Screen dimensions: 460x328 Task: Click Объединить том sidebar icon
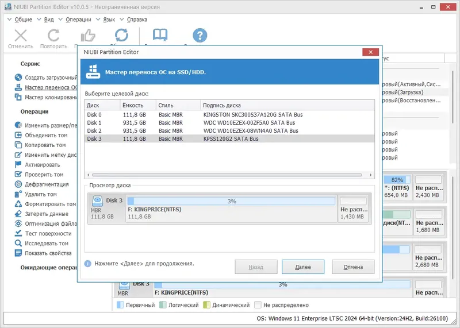point(18,135)
